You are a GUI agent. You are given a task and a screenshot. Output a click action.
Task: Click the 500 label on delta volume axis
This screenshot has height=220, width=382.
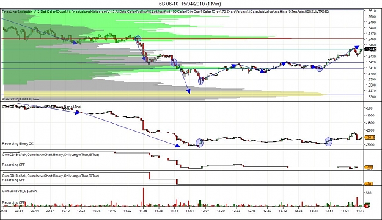tap(369, 193)
